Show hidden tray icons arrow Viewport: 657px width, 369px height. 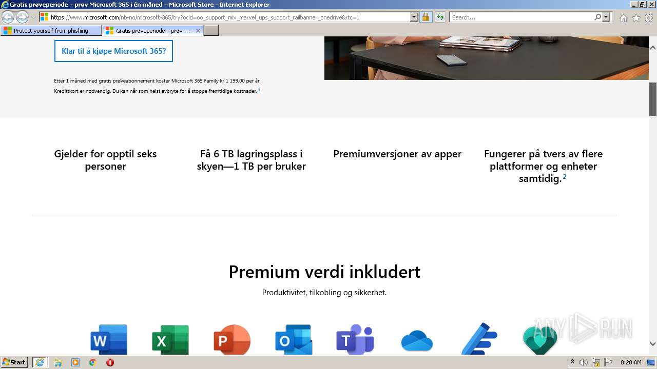coord(572,362)
